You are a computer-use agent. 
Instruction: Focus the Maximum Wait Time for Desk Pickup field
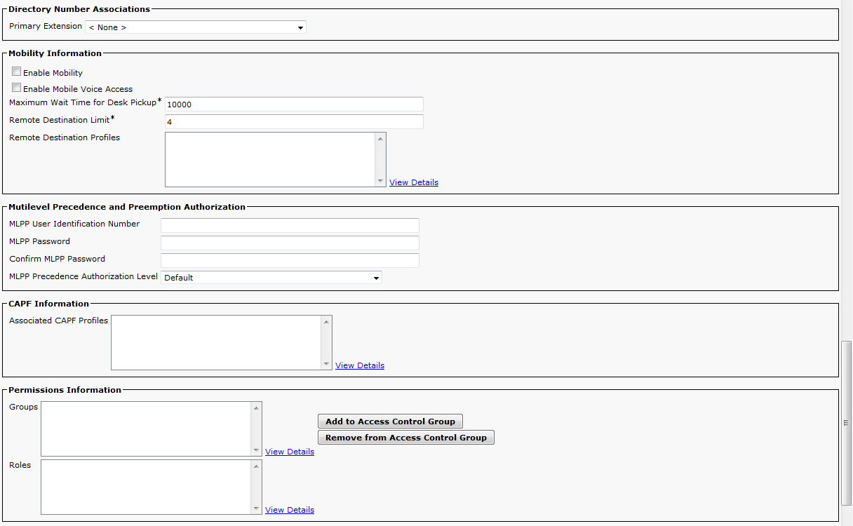(x=293, y=104)
